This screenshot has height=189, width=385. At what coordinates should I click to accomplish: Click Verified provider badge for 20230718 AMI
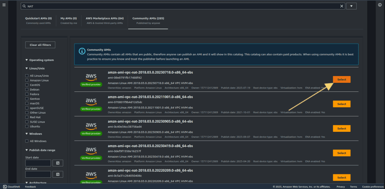(91, 84)
